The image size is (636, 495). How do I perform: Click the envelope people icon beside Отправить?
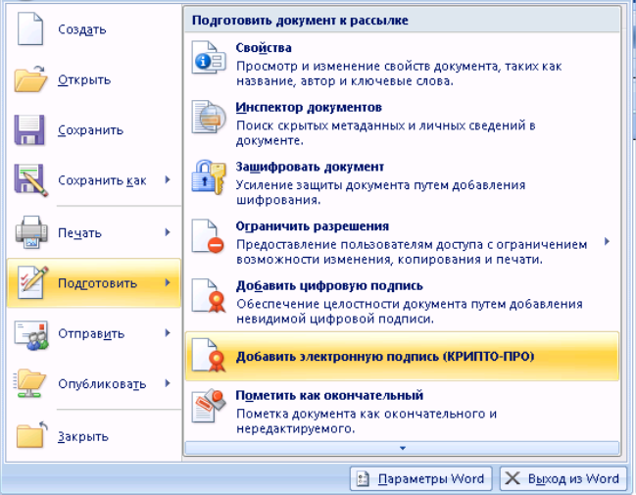point(31,334)
